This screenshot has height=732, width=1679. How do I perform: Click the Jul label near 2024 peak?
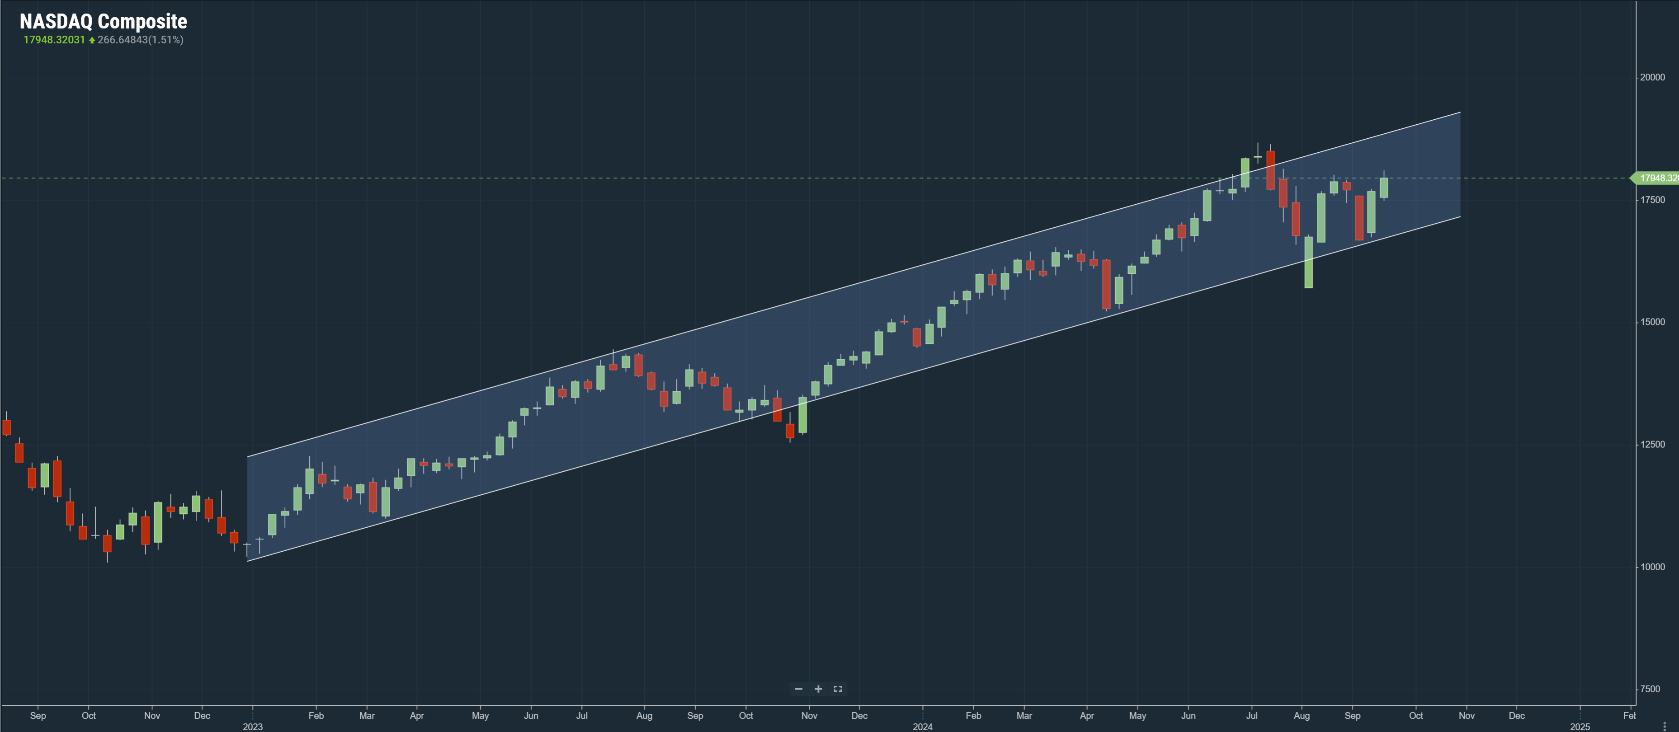1251,715
